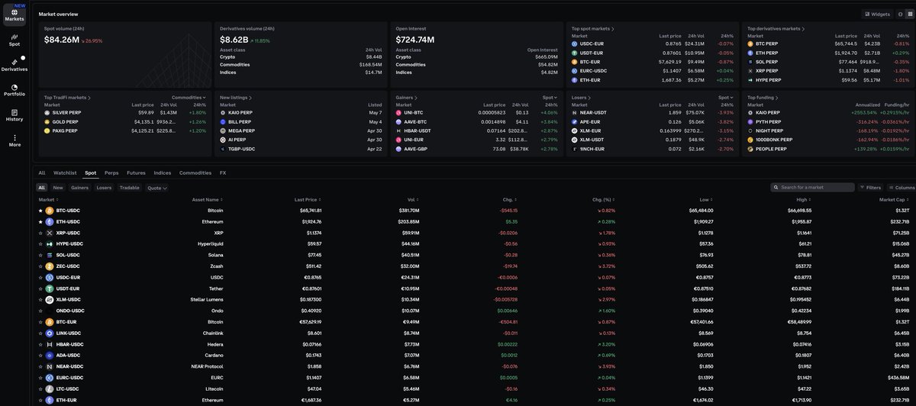Filter the list by Gainers chip
Image resolution: width=916 pixels, height=406 pixels.
tap(79, 188)
